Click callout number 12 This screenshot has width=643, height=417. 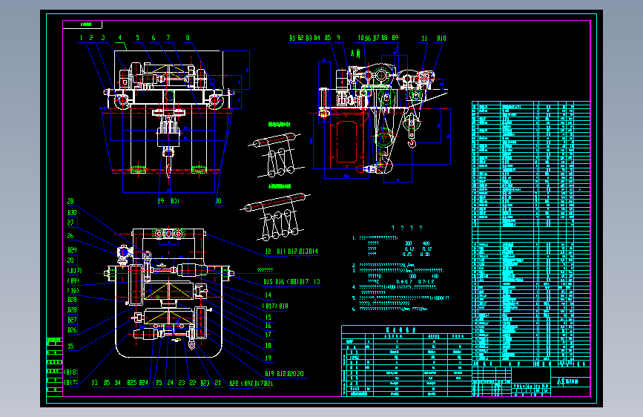[x=268, y=252]
